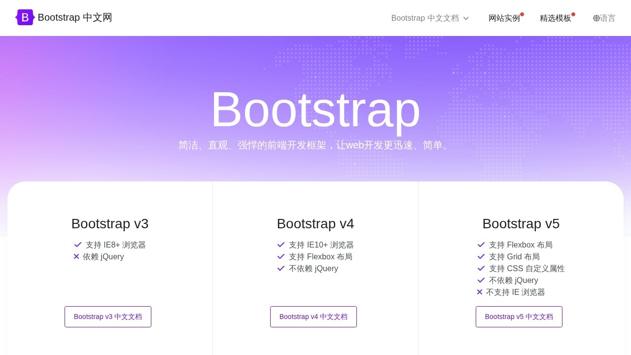Image resolution: width=631 pixels, height=355 pixels.
Task: Click the X icon beside 依赖 jQuery
Action: coord(76,256)
